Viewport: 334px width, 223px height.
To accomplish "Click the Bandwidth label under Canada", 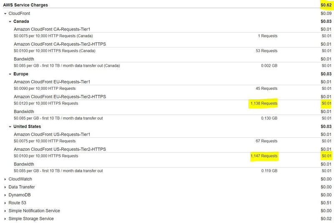I will pos(24,59).
